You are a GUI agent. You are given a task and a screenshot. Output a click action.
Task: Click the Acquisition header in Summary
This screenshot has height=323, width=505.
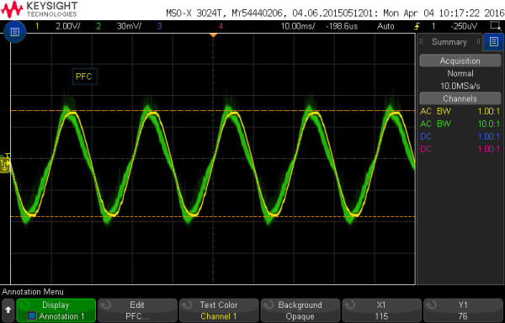(x=460, y=61)
